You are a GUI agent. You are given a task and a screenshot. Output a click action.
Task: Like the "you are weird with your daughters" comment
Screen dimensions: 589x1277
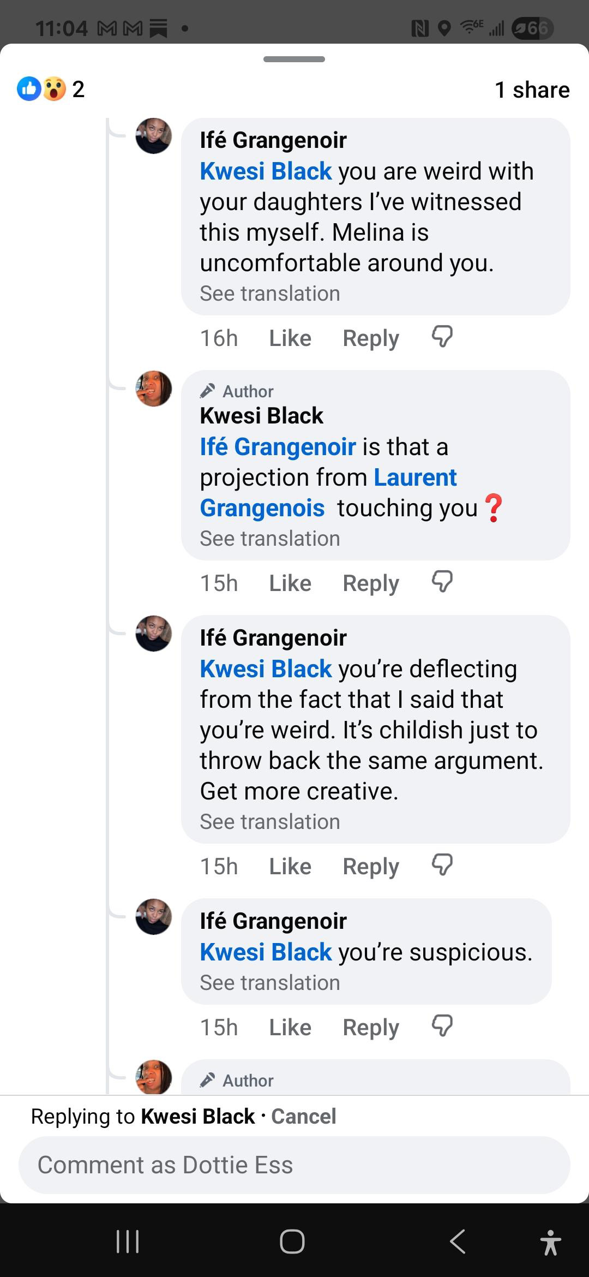(x=290, y=338)
